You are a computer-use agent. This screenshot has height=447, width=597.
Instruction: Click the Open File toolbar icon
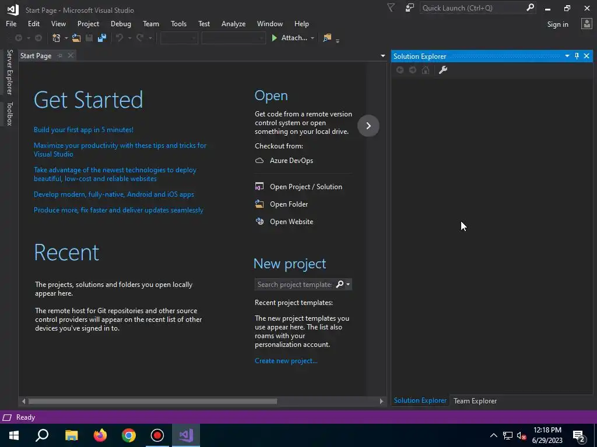pyautogui.click(x=76, y=38)
